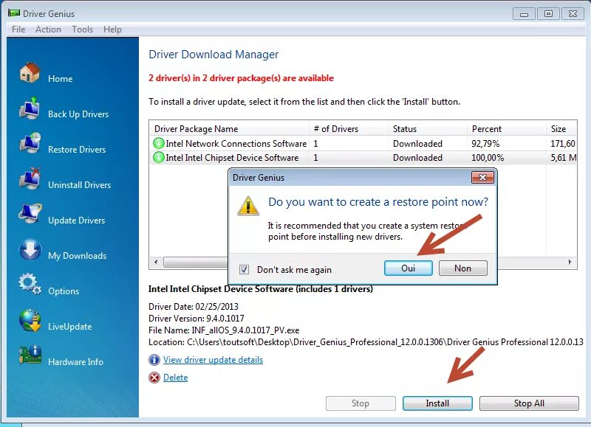The height and width of the screenshot is (427, 591).
Task: Open the Action menu
Action: coord(48,29)
